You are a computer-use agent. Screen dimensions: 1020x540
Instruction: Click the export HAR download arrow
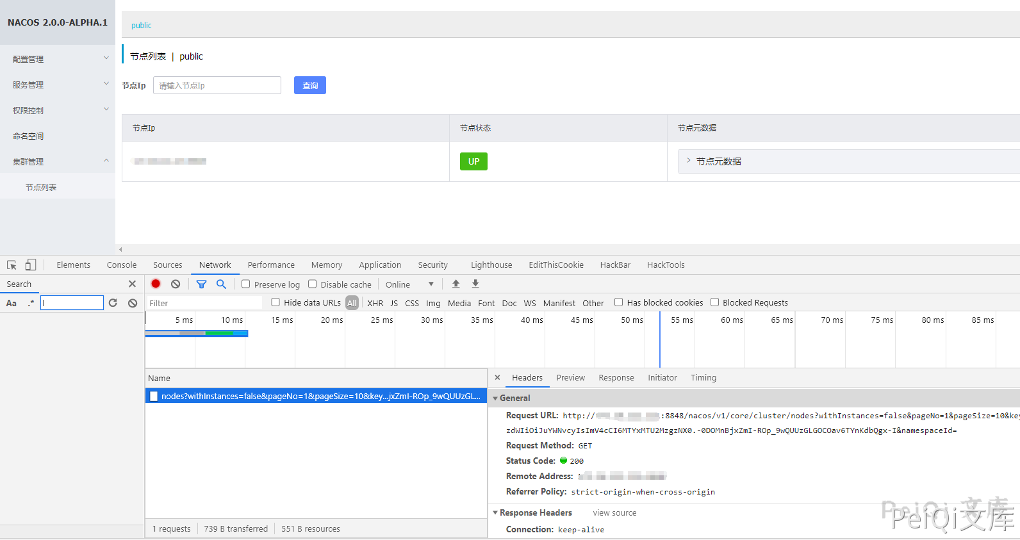[x=475, y=284]
